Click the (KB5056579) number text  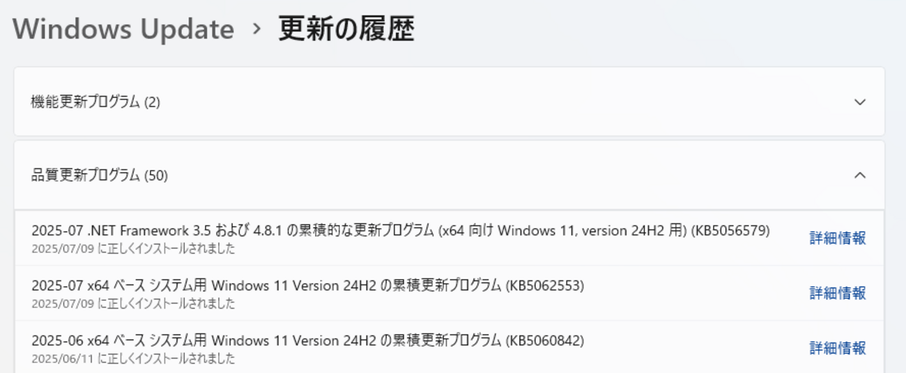[x=730, y=231]
